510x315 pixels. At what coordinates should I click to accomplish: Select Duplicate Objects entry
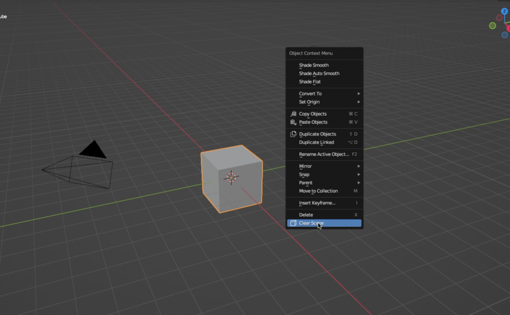click(x=324, y=134)
